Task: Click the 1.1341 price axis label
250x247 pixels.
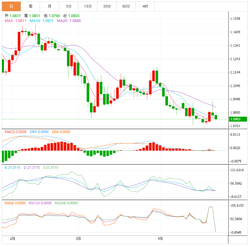Action: (235, 46)
